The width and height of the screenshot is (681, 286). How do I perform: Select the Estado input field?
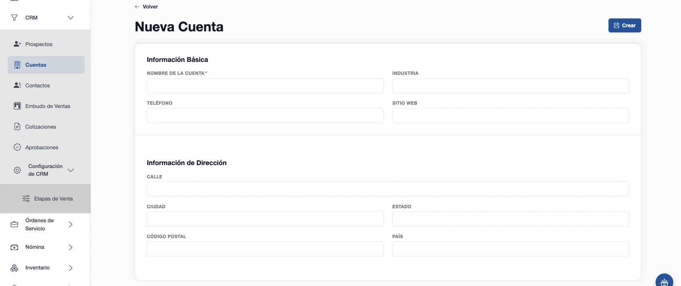point(511,219)
